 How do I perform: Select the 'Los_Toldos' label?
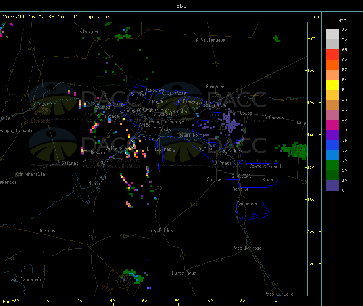point(161,230)
